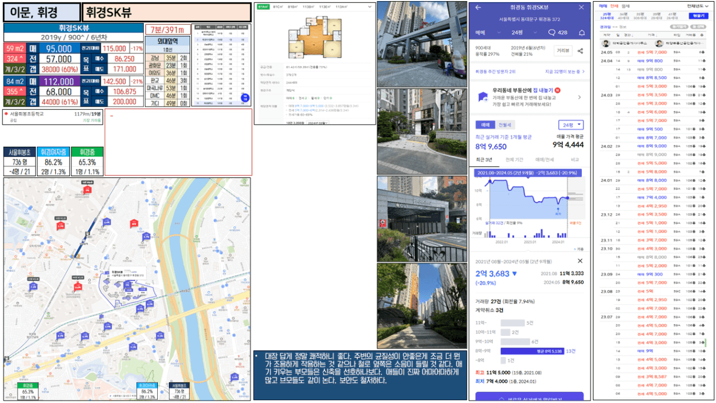Select the 113A㎡ floor plan tab
Viewport: 716px width, 403px height.
341,6
